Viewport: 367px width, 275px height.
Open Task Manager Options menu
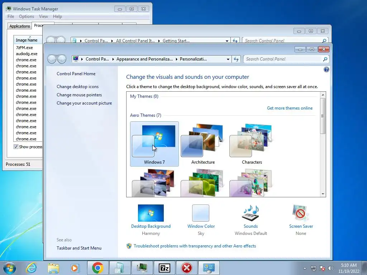click(27, 16)
